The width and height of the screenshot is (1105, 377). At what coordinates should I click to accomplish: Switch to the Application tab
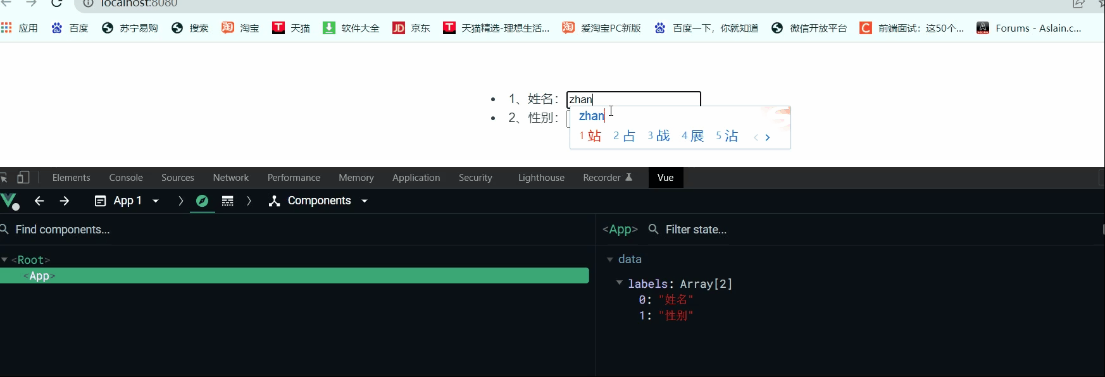[416, 178]
